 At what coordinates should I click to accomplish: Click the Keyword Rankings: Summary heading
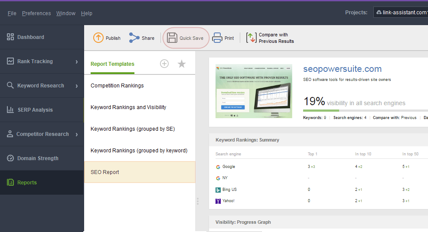247,140
